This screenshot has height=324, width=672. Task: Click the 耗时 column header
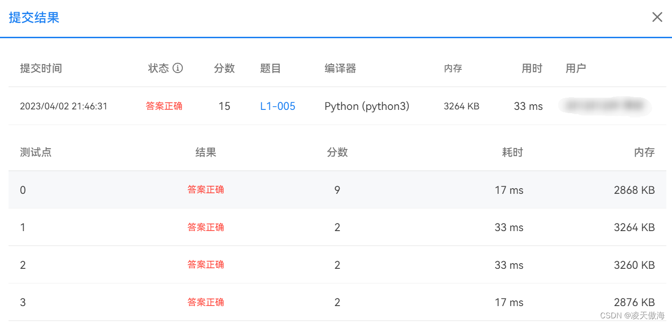[512, 152]
